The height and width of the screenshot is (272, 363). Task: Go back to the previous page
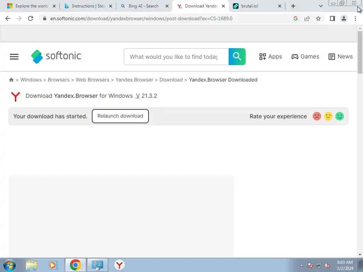coord(8,18)
